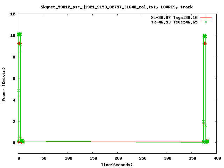This screenshot has height=168, width=224.
Task: Click the red XL legend line sample
Action: pos(206,17)
